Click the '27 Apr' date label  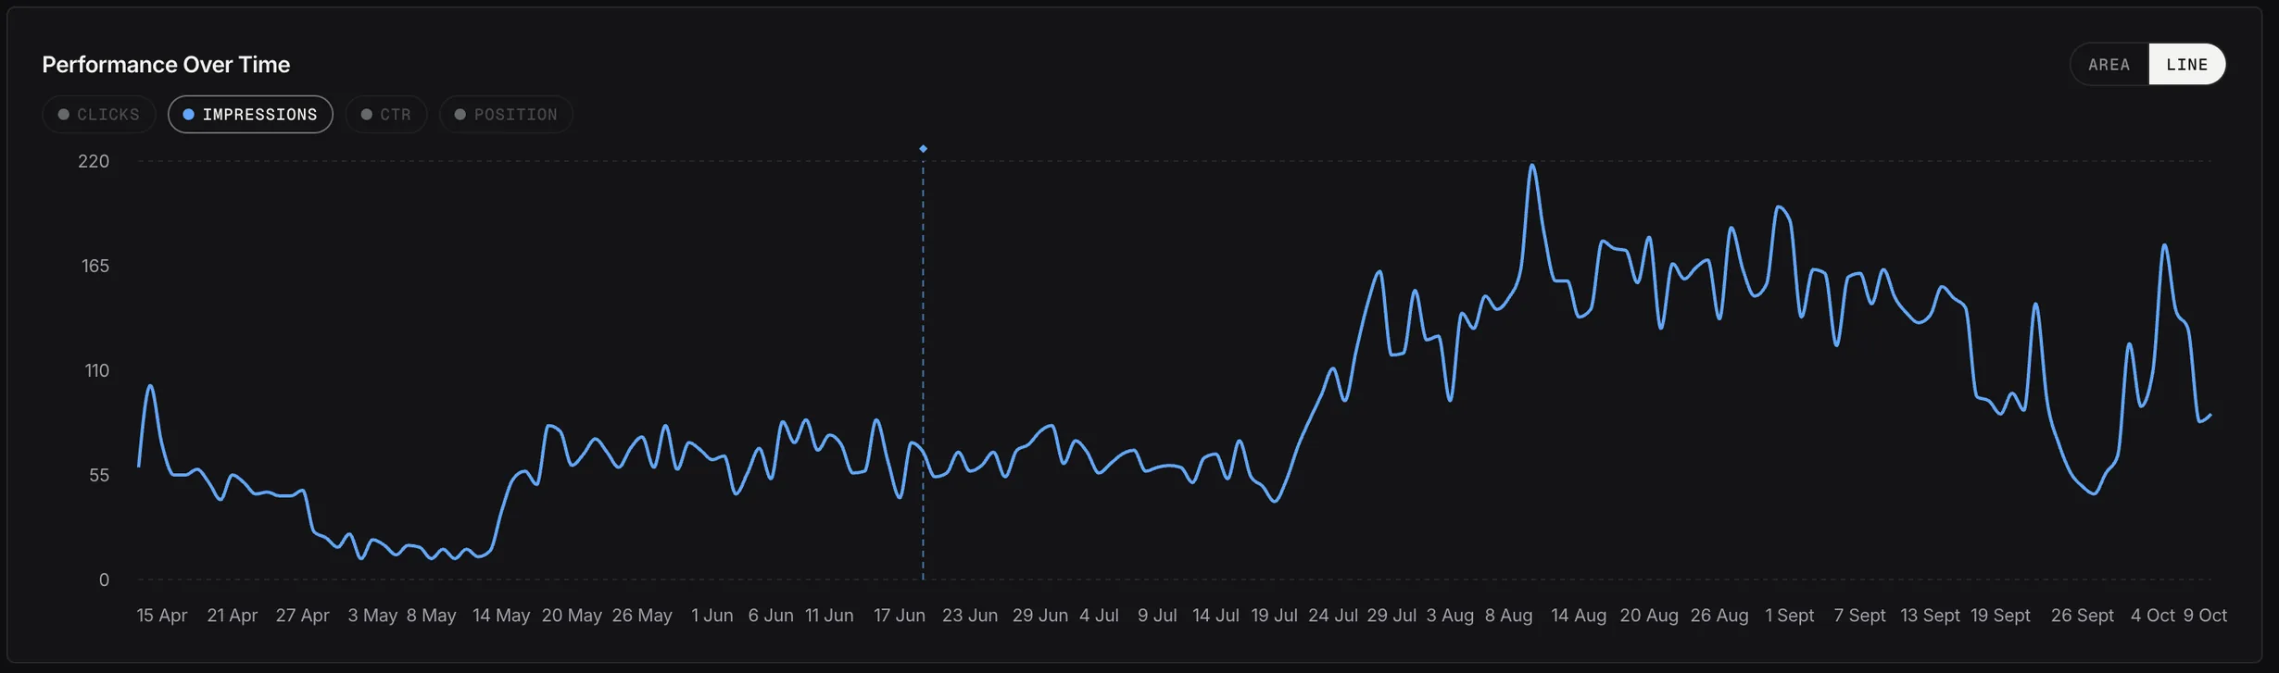303,616
